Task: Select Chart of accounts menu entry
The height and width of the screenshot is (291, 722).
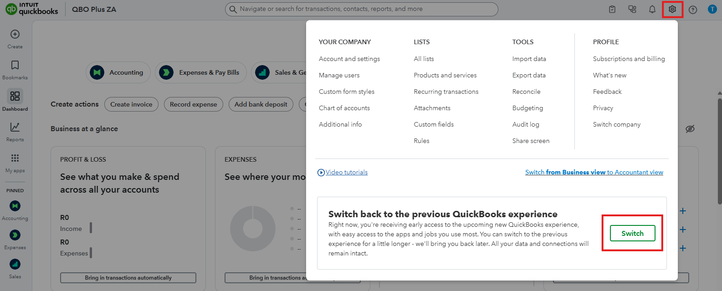Action: [x=344, y=108]
